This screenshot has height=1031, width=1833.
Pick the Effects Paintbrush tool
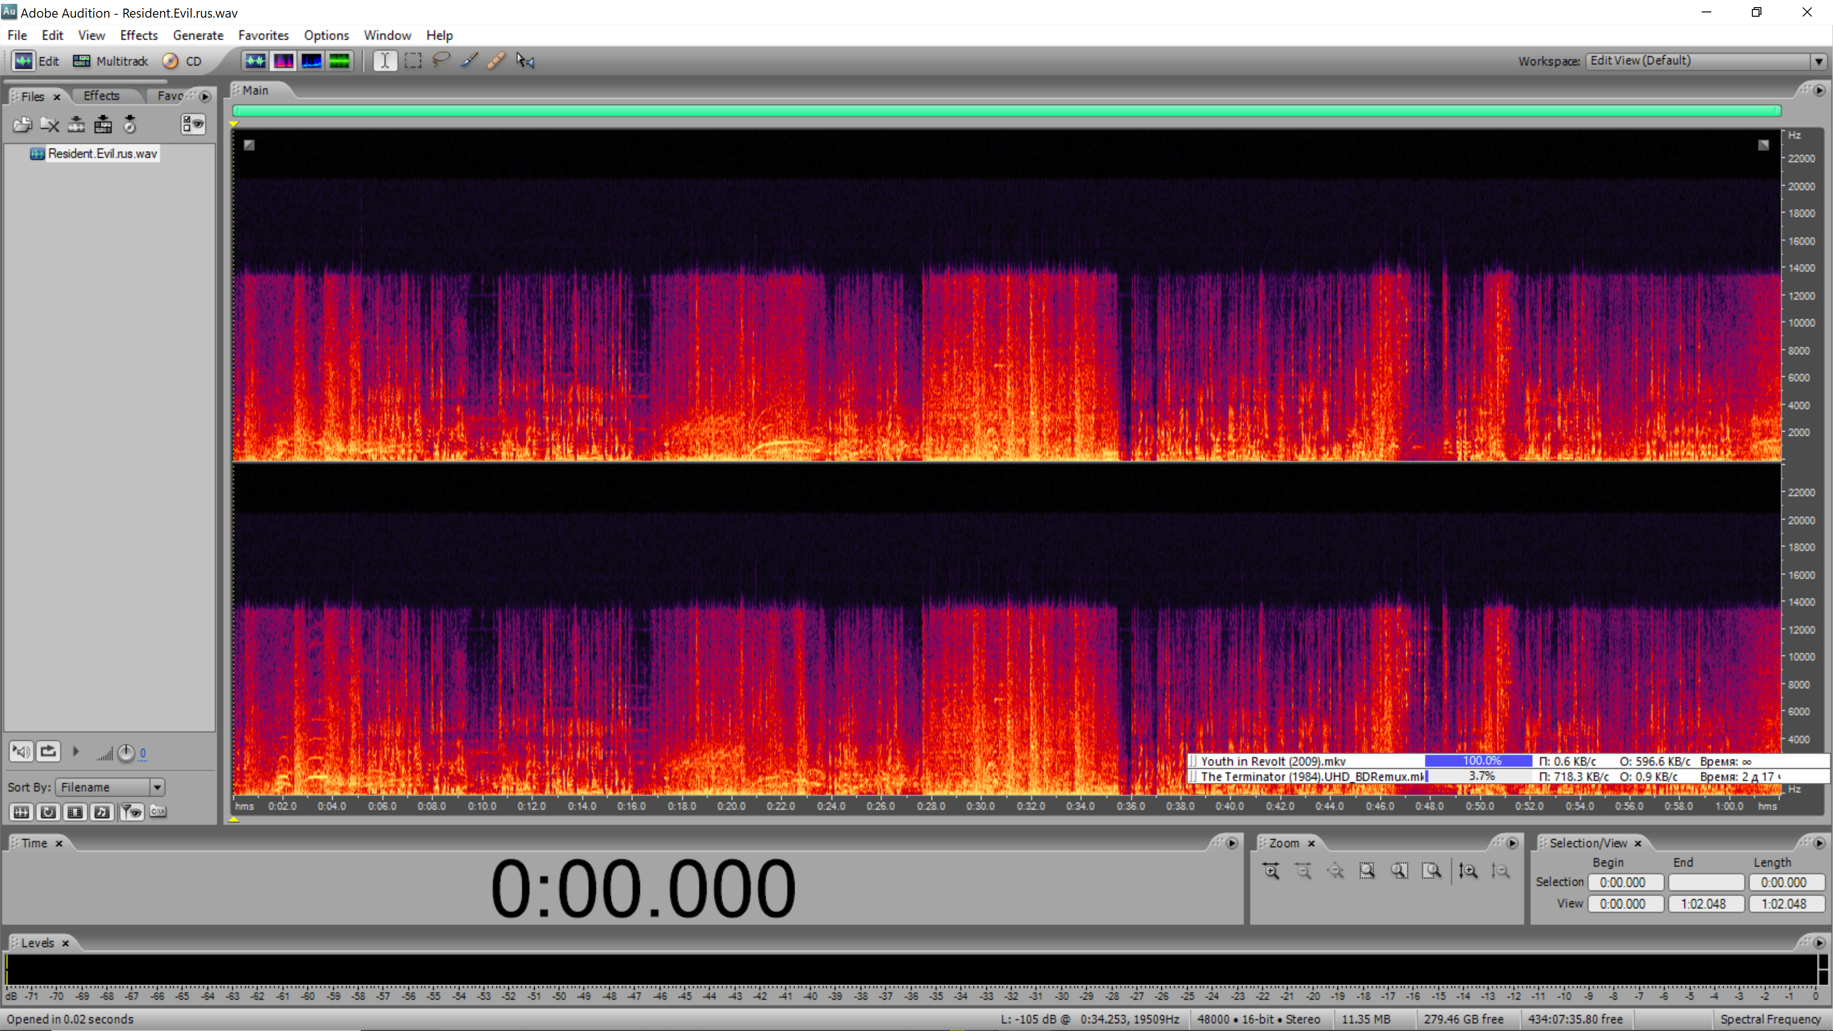coord(469,61)
